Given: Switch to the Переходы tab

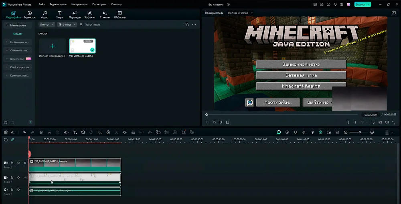Looking at the screenshot, I should [75, 15].
